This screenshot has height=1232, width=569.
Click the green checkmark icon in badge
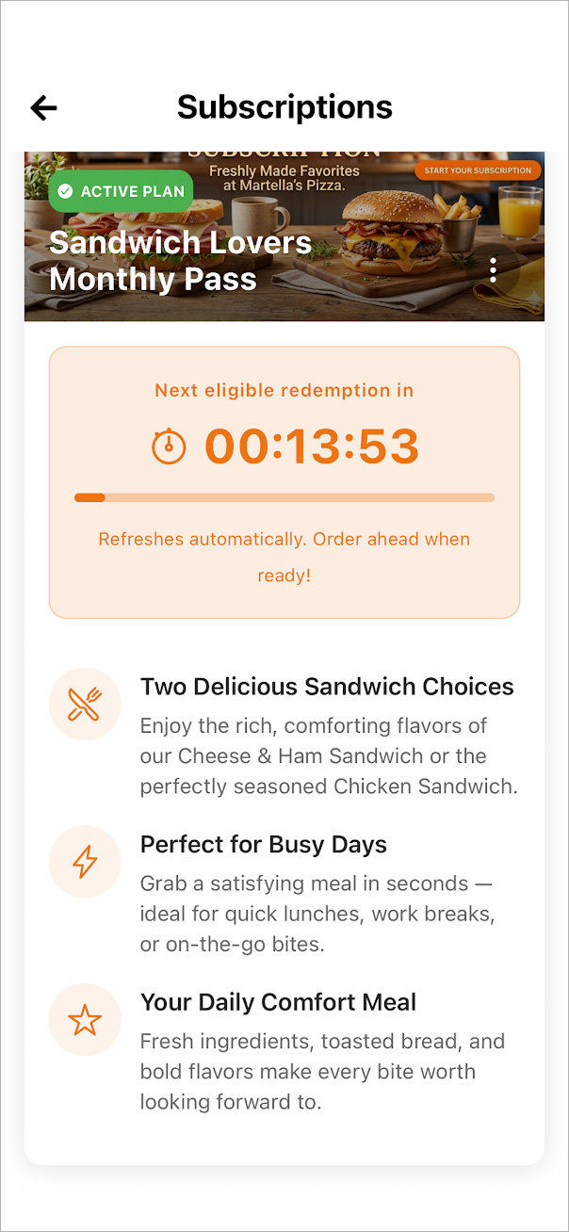[65, 192]
